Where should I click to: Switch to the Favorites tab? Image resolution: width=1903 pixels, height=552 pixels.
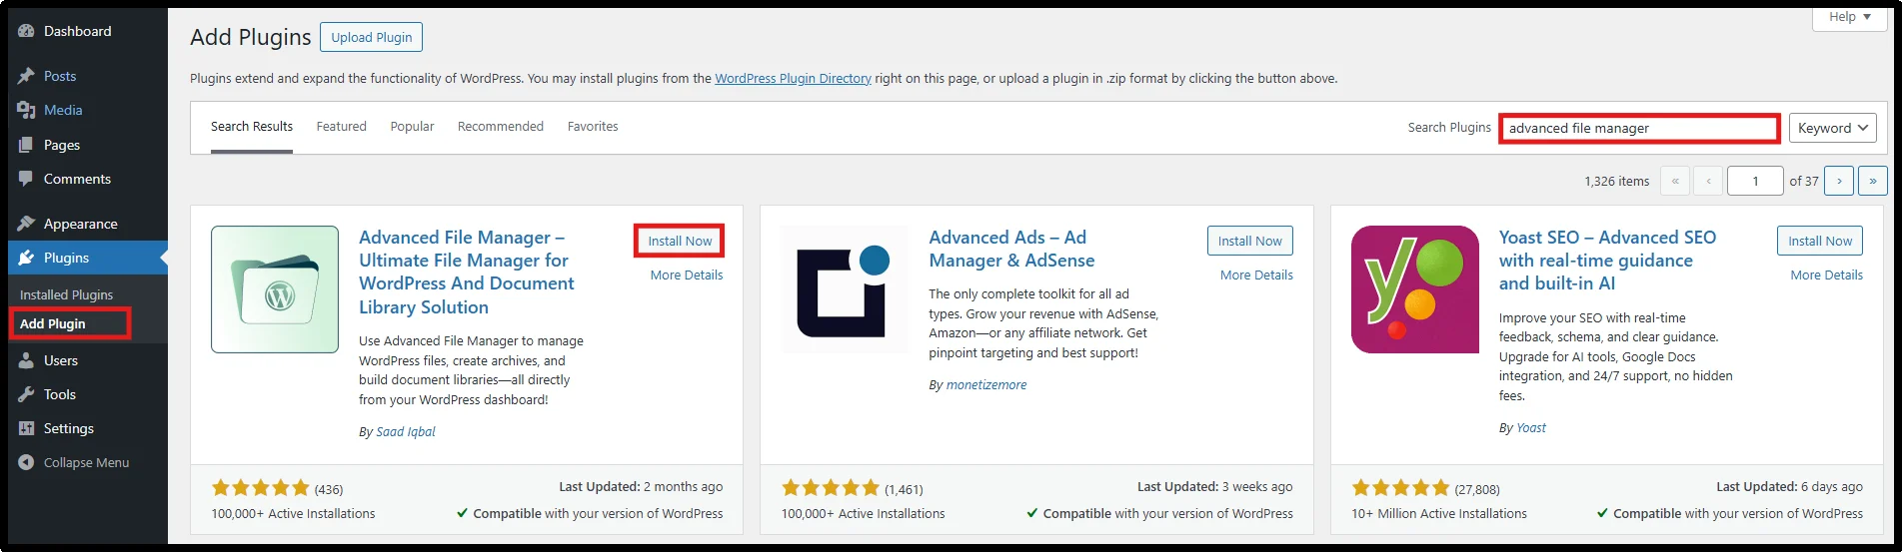click(593, 127)
